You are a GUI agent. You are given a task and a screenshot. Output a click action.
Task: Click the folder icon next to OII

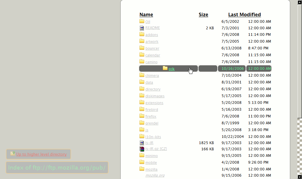click(x=142, y=21)
